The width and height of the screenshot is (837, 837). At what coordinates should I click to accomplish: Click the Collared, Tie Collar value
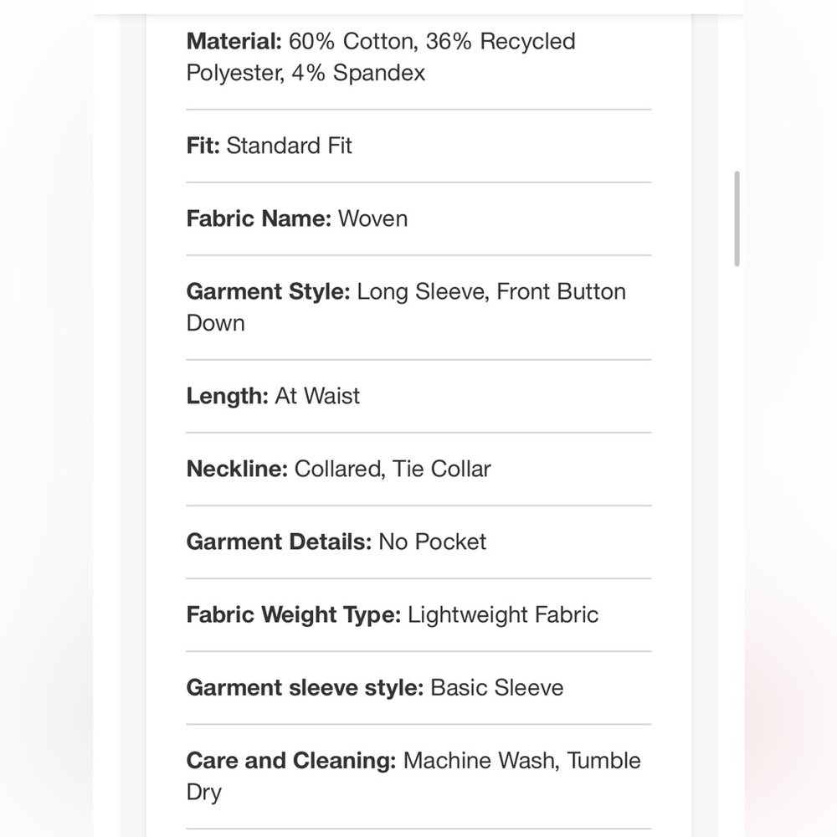(x=393, y=469)
